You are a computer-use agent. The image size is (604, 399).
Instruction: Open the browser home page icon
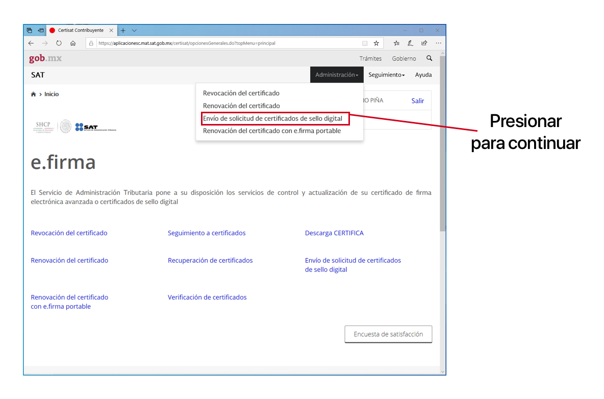tap(73, 43)
